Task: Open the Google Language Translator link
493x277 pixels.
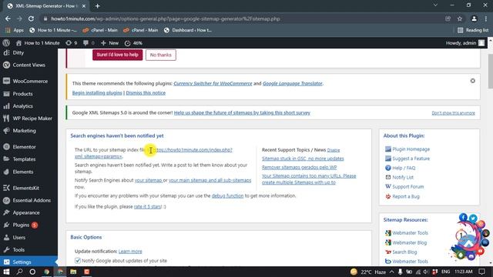Action: point(293,84)
